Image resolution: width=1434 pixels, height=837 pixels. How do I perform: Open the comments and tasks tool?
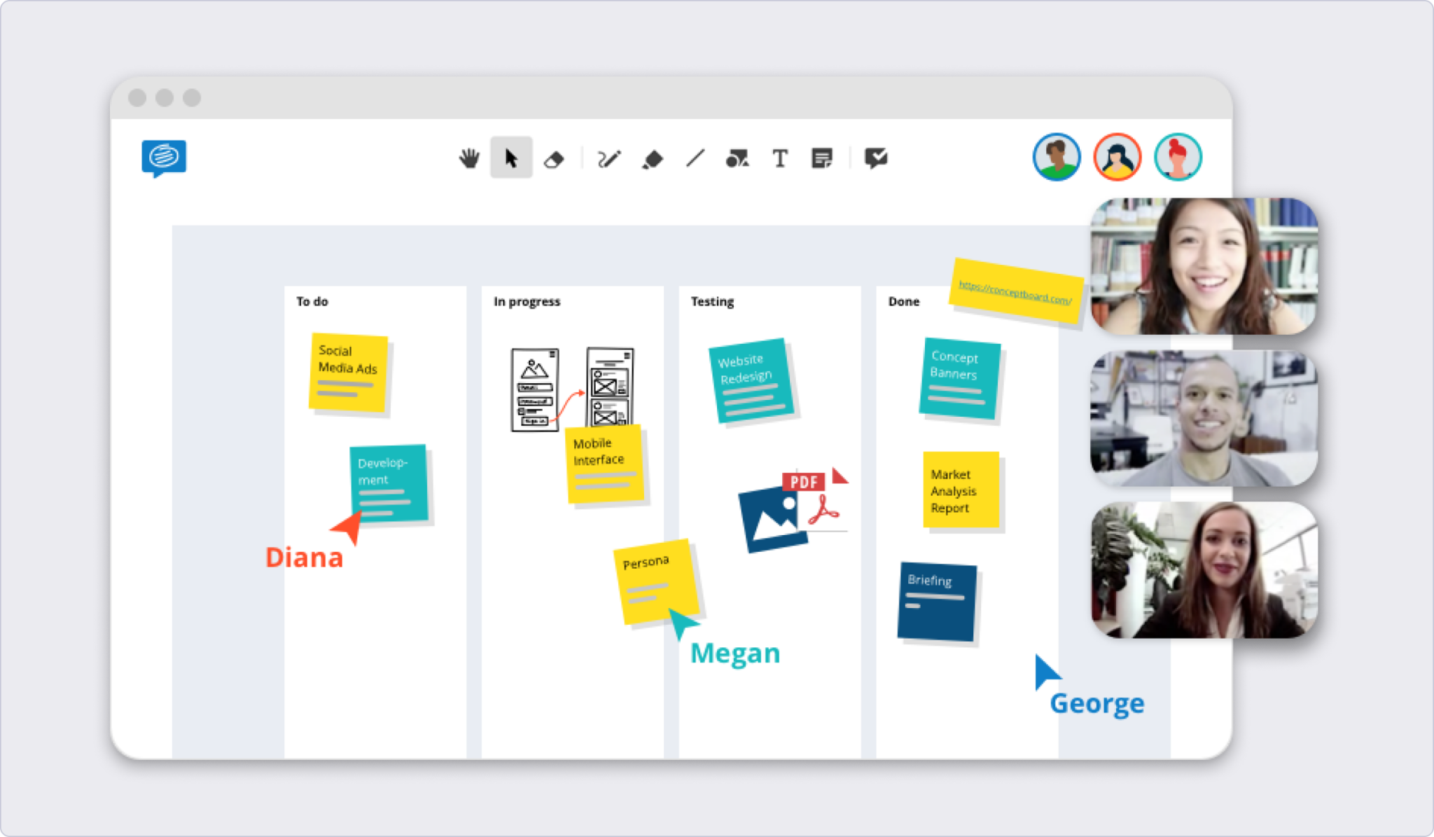point(876,158)
